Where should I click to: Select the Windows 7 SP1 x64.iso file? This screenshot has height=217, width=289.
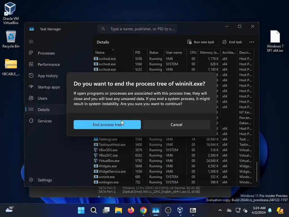tap(275, 41)
